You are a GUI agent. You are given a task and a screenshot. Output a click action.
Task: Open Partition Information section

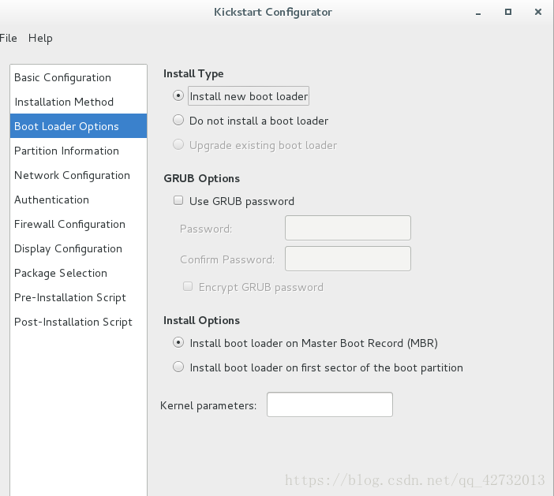(78, 151)
